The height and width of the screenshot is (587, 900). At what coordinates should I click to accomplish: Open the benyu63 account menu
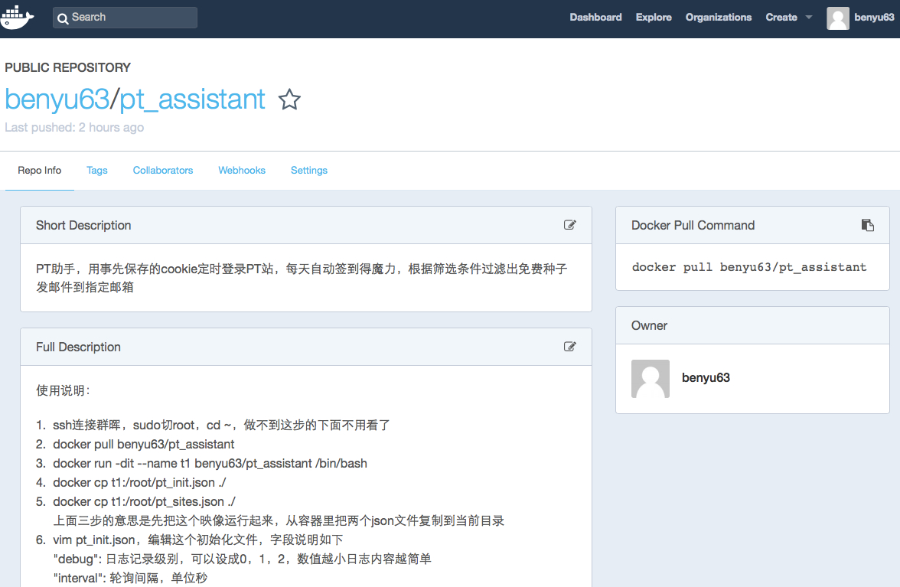pos(874,17)
